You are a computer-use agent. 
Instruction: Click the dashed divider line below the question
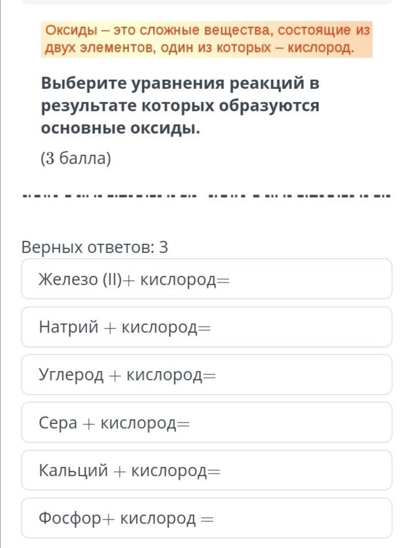(x=206, y=196)
